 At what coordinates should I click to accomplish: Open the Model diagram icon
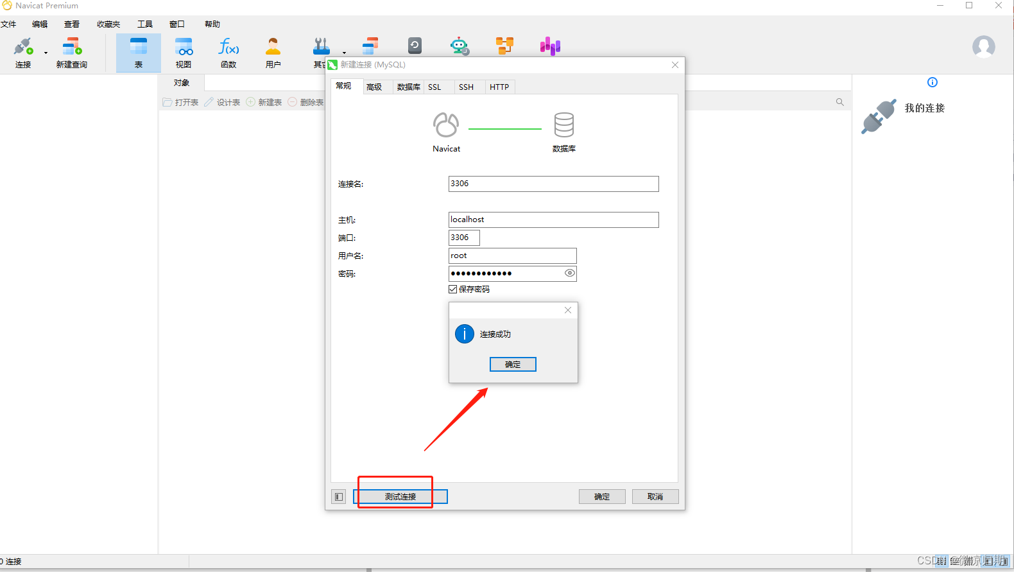[504, 46]
